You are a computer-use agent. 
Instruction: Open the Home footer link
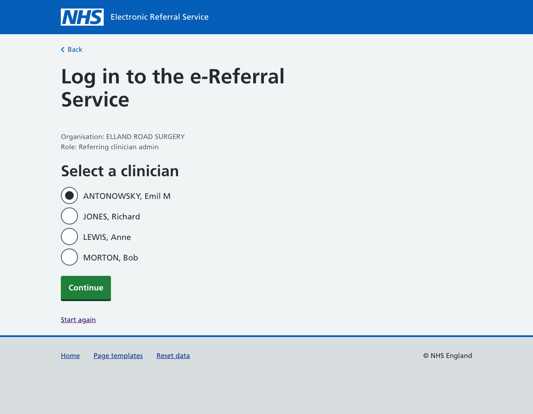[x=70, y=356]
